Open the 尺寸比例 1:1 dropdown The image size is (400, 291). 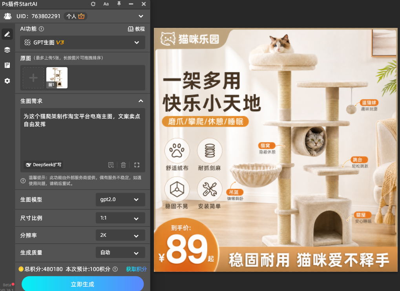(121, 218)
